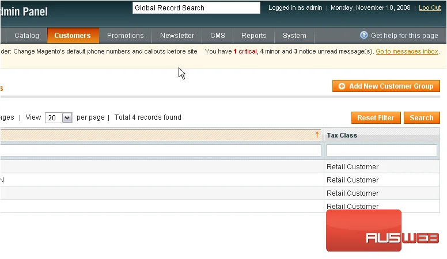Click the Global Record Search field
The width and height of the screenshot is (447, 259).
point(196,7)
